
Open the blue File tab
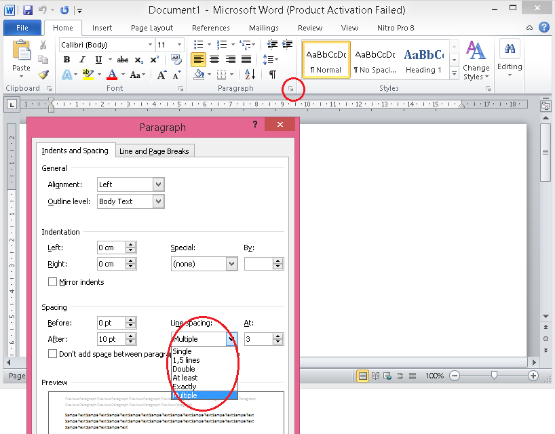coord(22,28)
